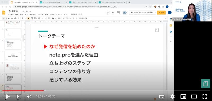Open video settings gear icon

click(173, 96)
